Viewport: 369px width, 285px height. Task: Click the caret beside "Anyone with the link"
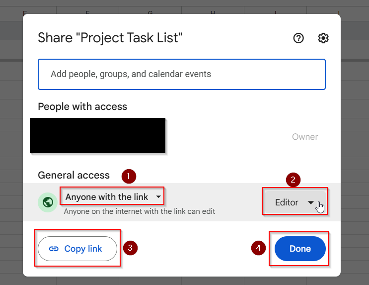[158, 196]
